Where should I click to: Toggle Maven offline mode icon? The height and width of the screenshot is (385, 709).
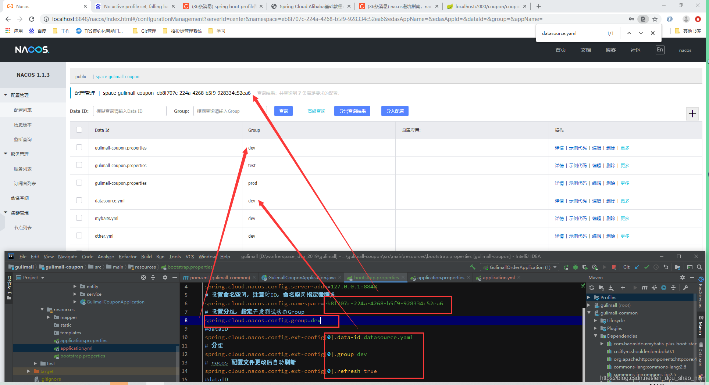pyautogui.click(x=654, y=288)
